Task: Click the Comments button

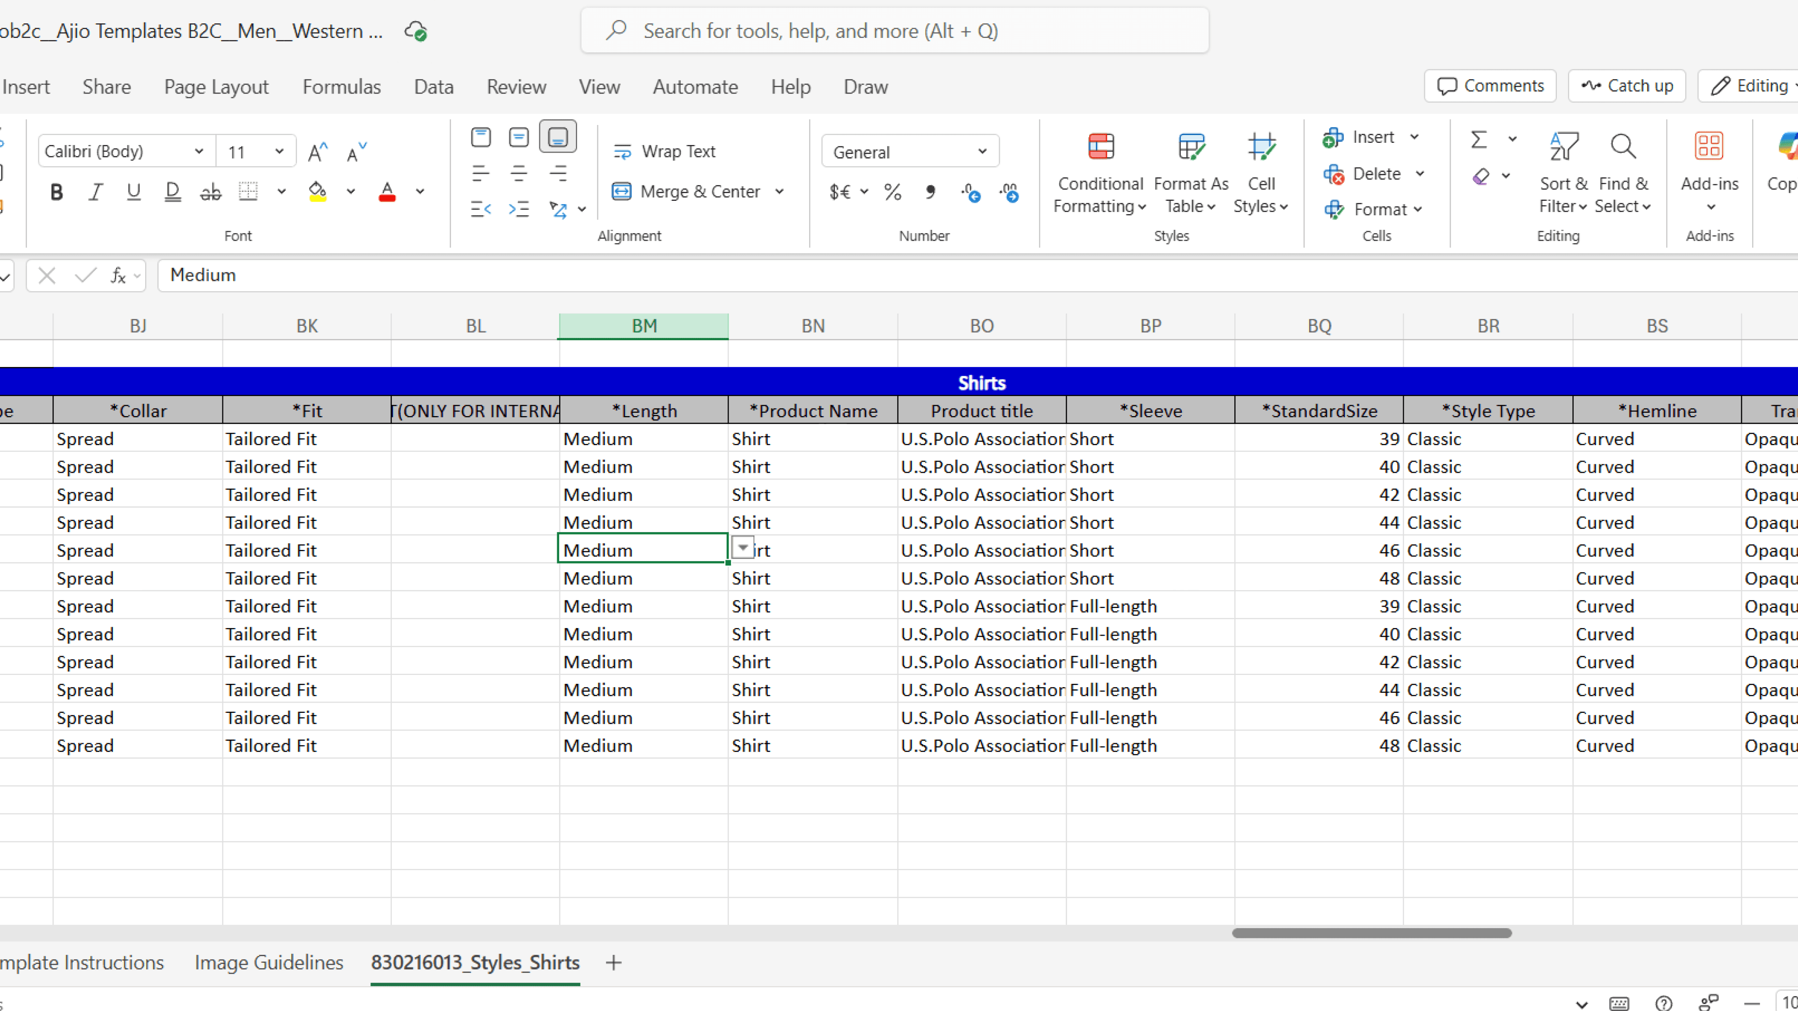Action: click(1490, 86)
